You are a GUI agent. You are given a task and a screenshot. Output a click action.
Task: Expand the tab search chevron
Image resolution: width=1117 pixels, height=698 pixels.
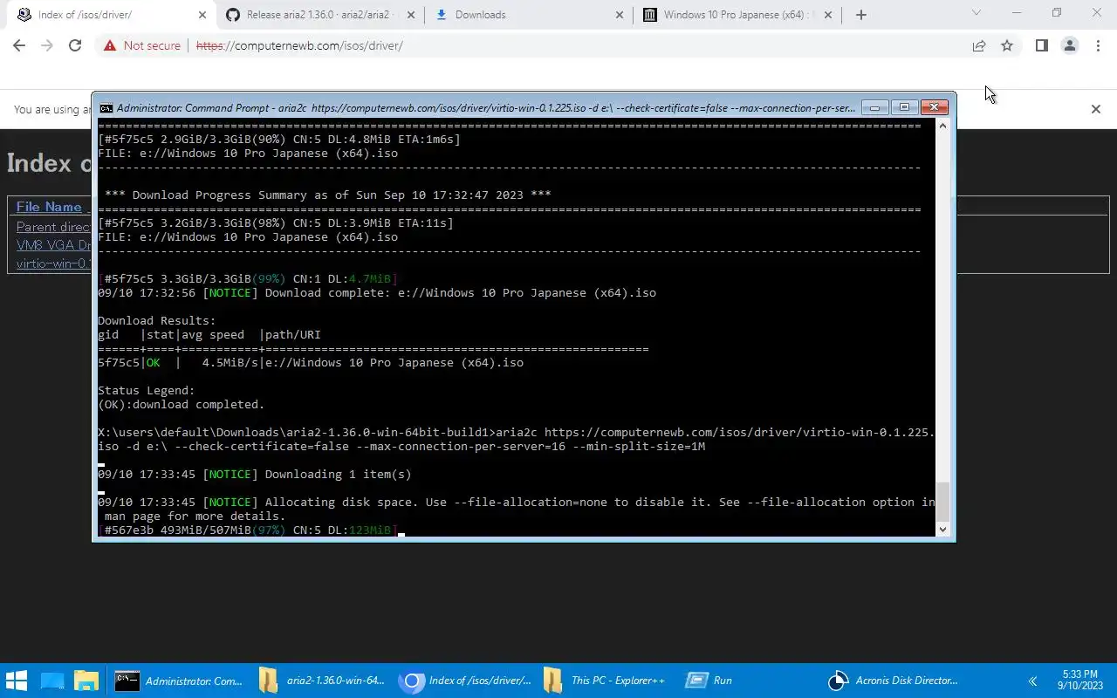coord(977,13)
